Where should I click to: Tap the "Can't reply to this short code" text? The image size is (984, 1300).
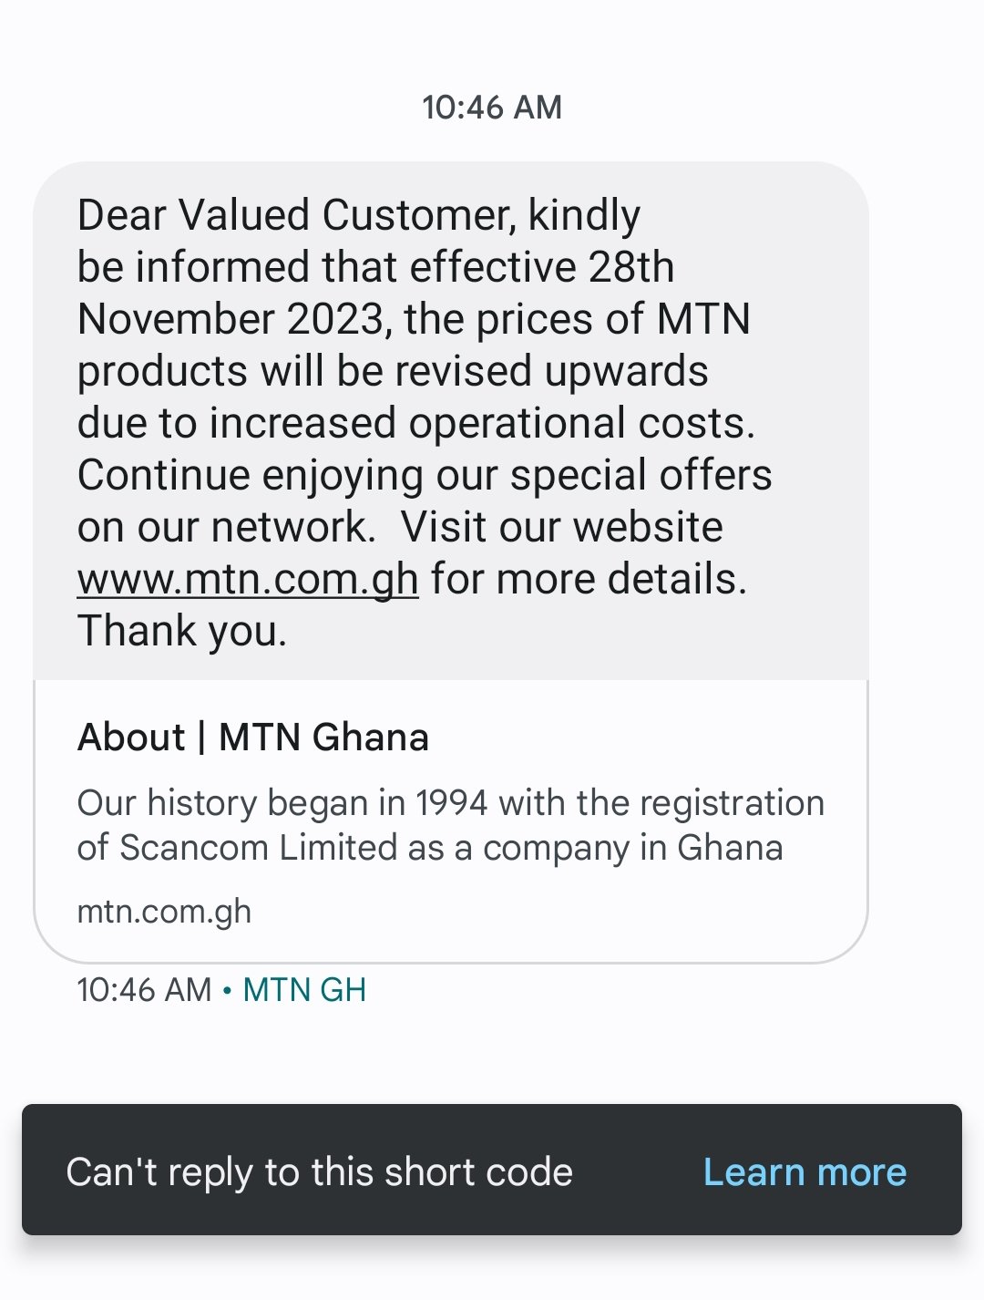coord(319,1172)
